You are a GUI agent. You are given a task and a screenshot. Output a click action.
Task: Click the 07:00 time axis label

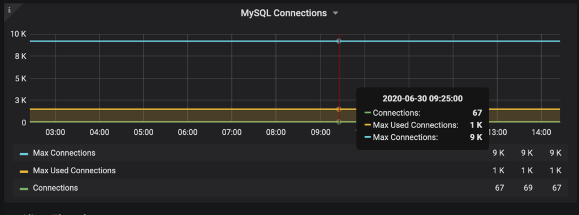[232, 133]
